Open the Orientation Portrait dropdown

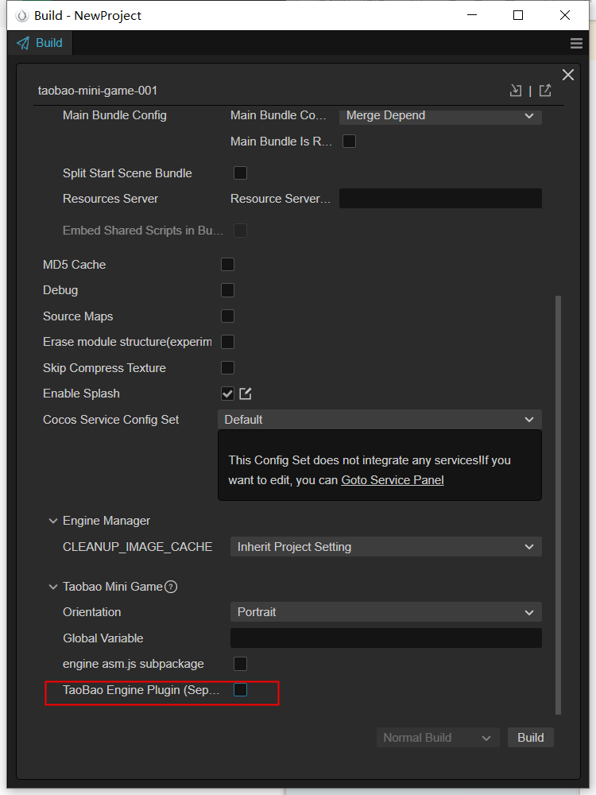(x=385, y=612)
